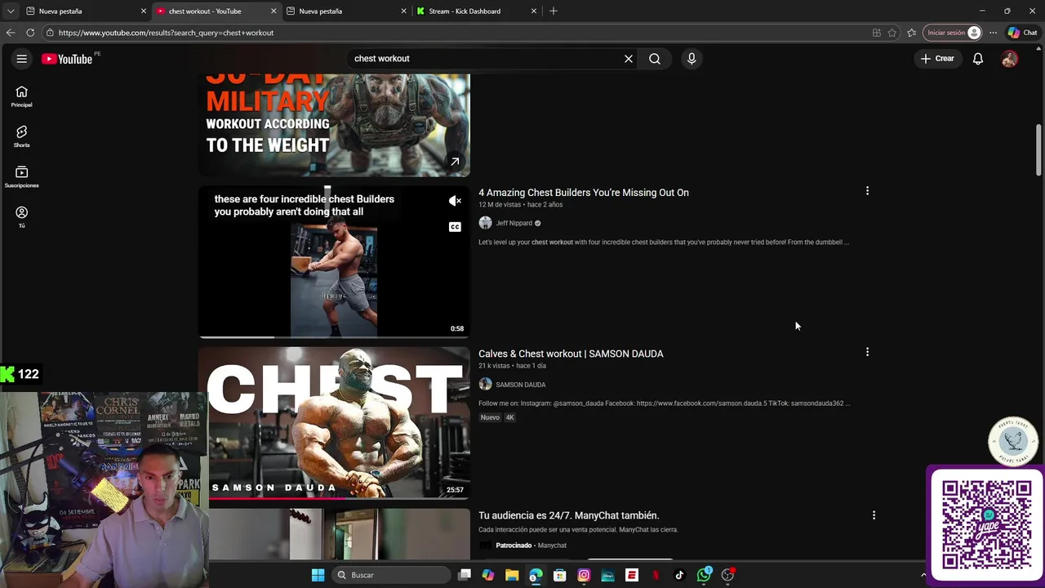
Task: Open options for Calves & Chest workout video
Action: pyautogui.click(x=867, y=352)
